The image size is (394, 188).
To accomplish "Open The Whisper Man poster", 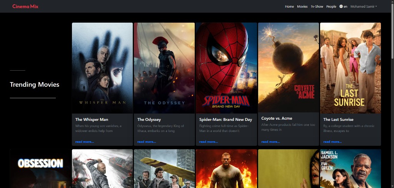I will coord(102,68).
